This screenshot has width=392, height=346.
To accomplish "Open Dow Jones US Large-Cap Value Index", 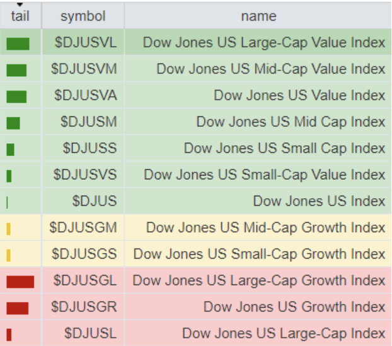I will 264,43.
